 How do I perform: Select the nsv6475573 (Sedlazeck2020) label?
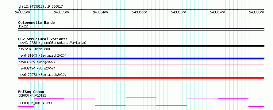42,75
